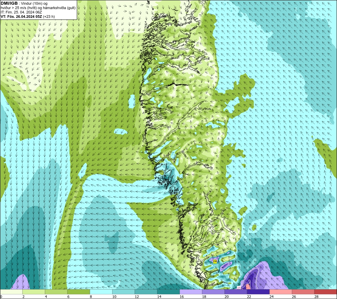Image resolution: width=337 pixels, height=299 pixels.
Task: Click the 16–18 m/s light purple legend swatch
Action: [191, 292]
